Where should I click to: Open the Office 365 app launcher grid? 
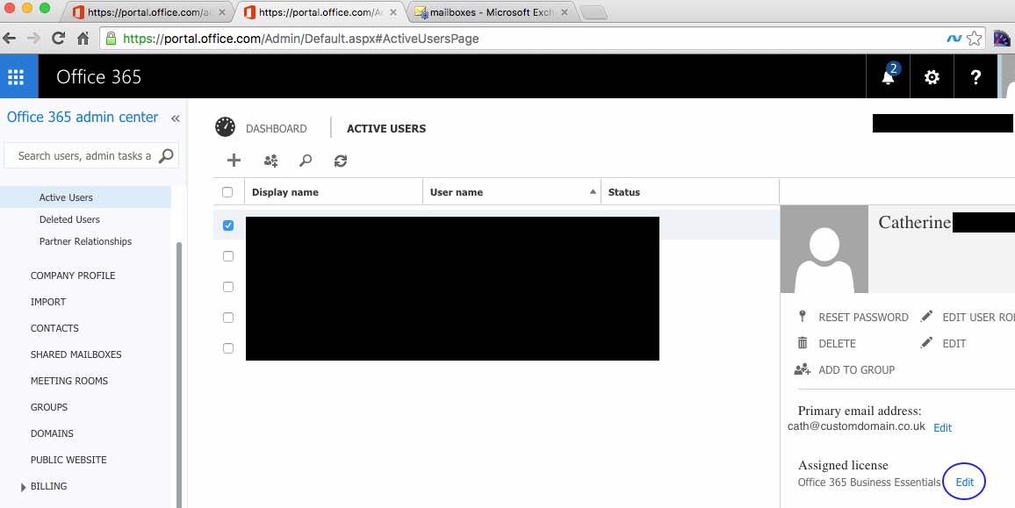[16, 77]
